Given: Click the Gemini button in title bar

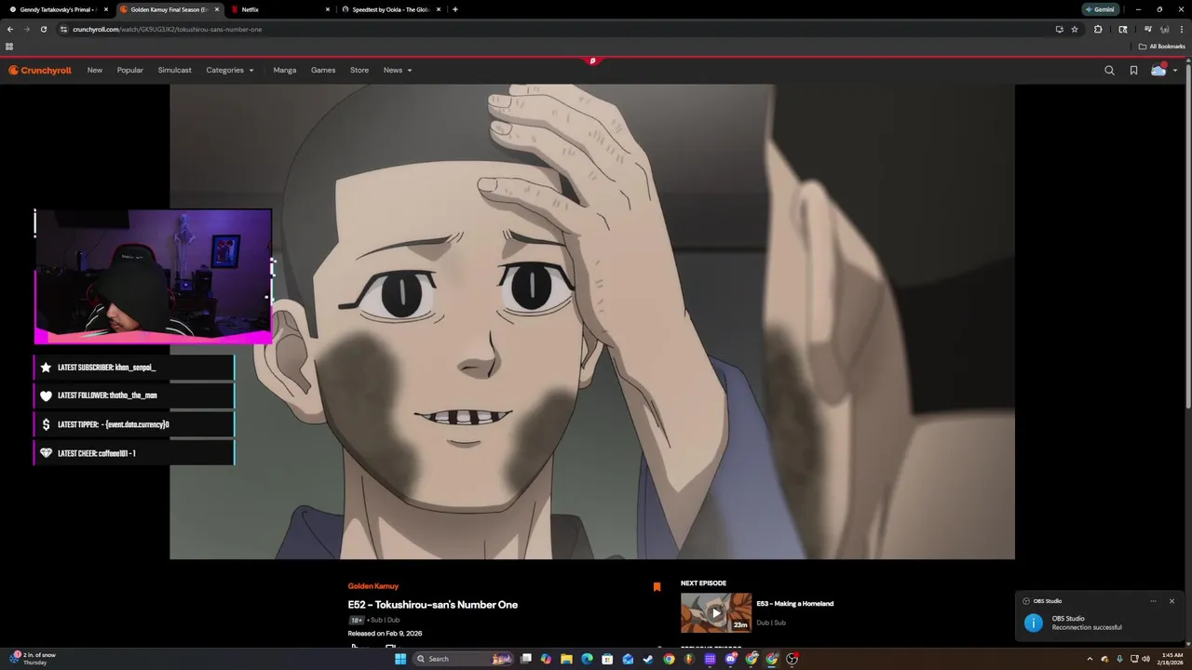Looking at the screenshot, I should tap(1101, 9).
